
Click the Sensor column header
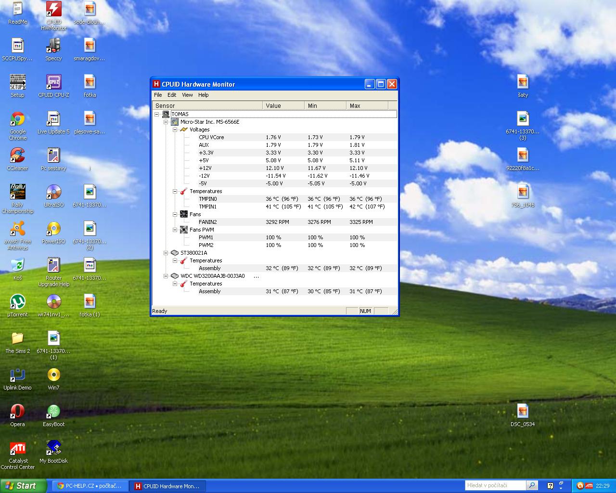(x=207, y=105)
